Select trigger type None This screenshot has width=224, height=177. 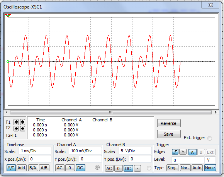(210, 168)
